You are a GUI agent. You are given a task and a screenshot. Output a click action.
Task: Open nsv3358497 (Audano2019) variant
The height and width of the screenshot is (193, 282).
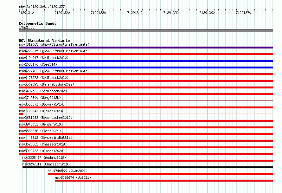tap(44, 158)
